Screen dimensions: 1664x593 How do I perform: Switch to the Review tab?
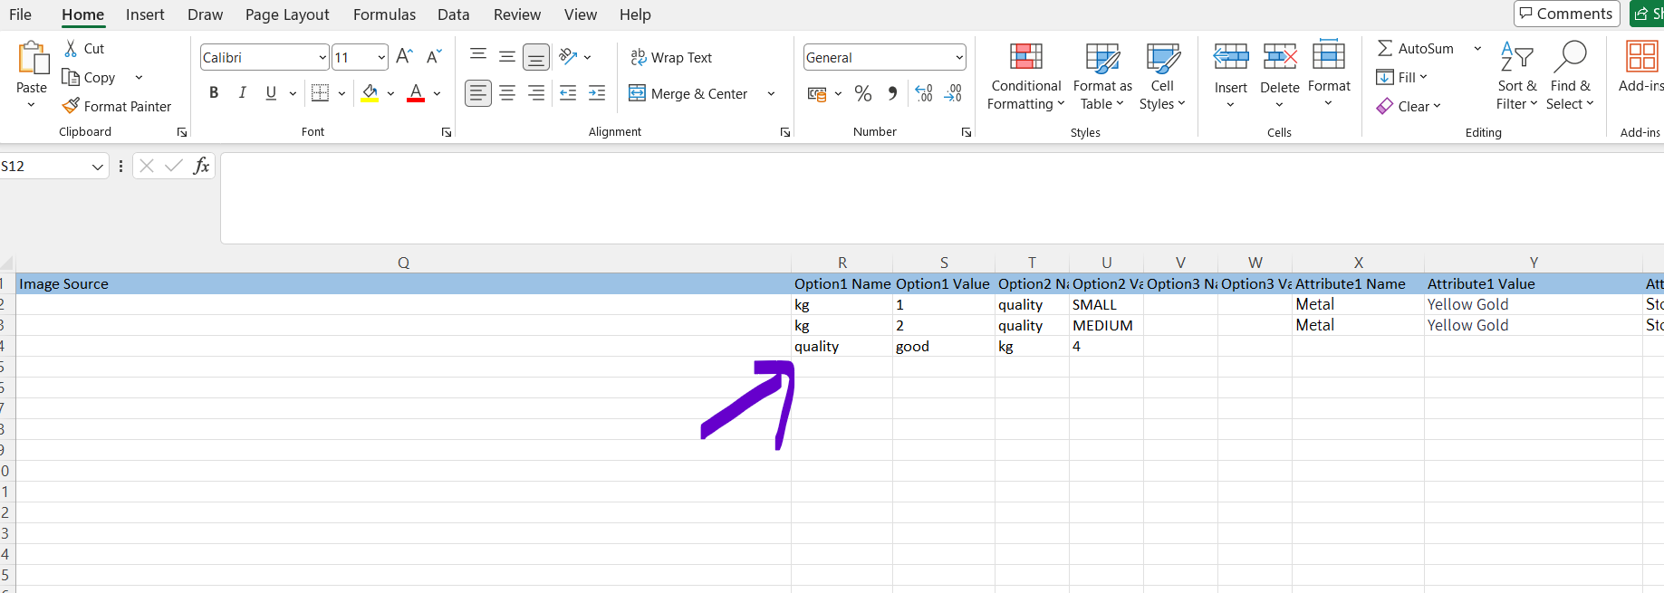click(517, 14)
